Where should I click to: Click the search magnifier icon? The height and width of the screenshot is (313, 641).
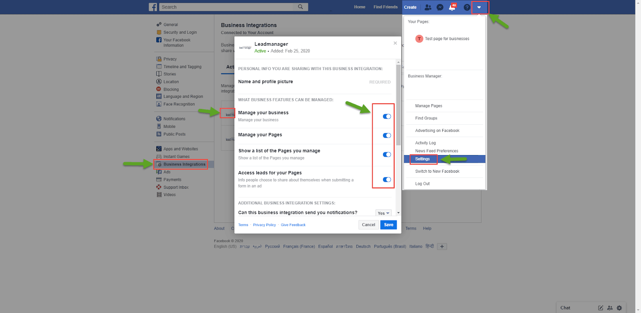point(300,7)
